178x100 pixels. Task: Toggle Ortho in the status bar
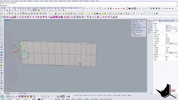[x=63, y=99]
